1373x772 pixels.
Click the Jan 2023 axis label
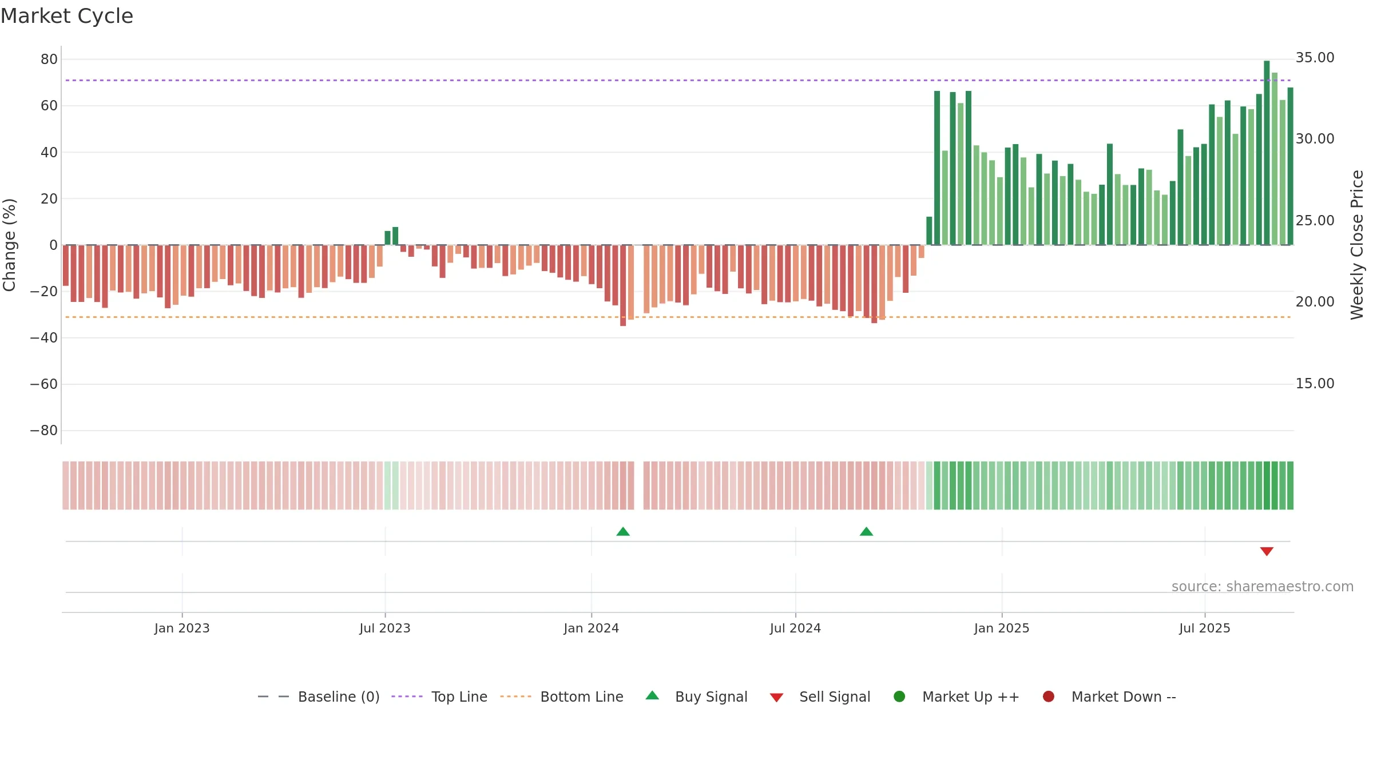pyautogui.click(x=182, y=628)
